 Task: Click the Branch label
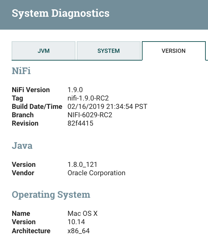click(23, 115)
